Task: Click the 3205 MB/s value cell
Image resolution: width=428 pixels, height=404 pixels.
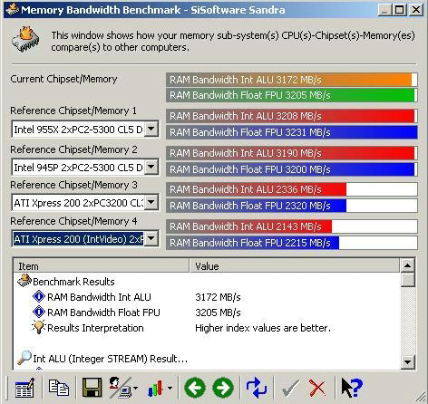Action: coord(218,313)
